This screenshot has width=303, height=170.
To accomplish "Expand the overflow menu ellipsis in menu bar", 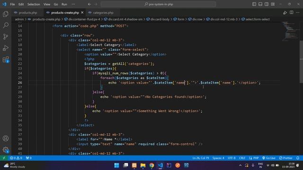I will (73, 4).
